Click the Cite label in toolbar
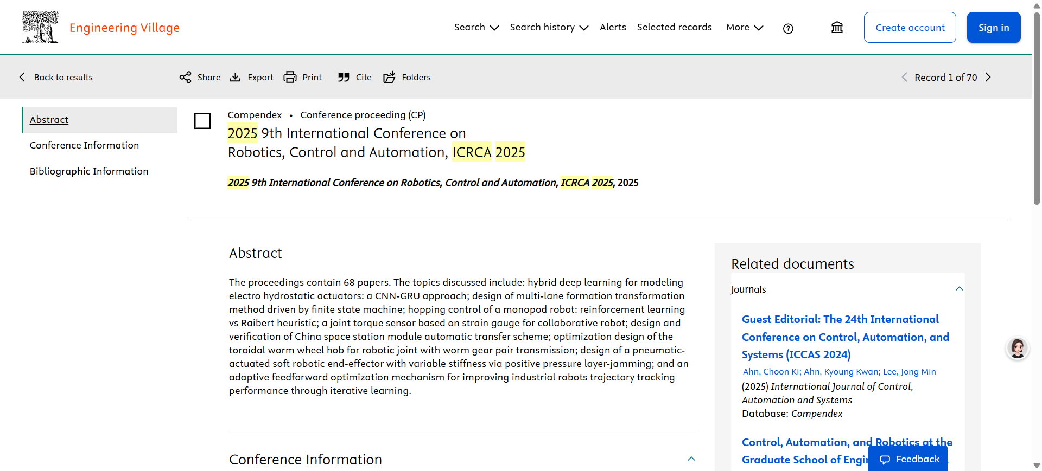Screen dimensions: 1042x471 [364, 77]
